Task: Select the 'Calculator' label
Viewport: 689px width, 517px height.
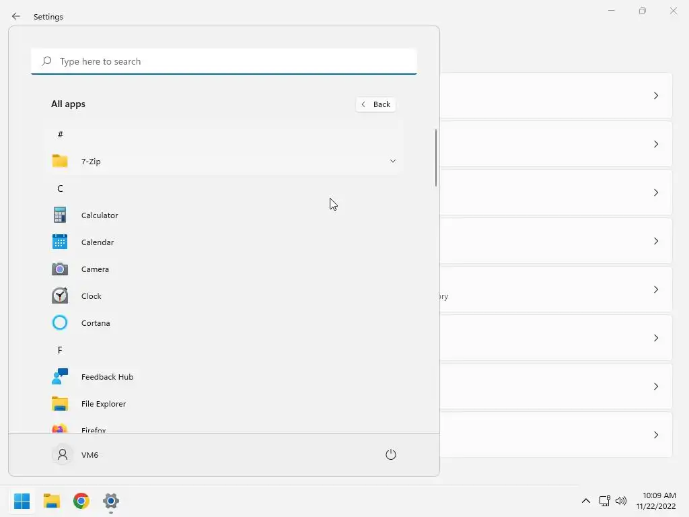Action: (x=100, y=215)
